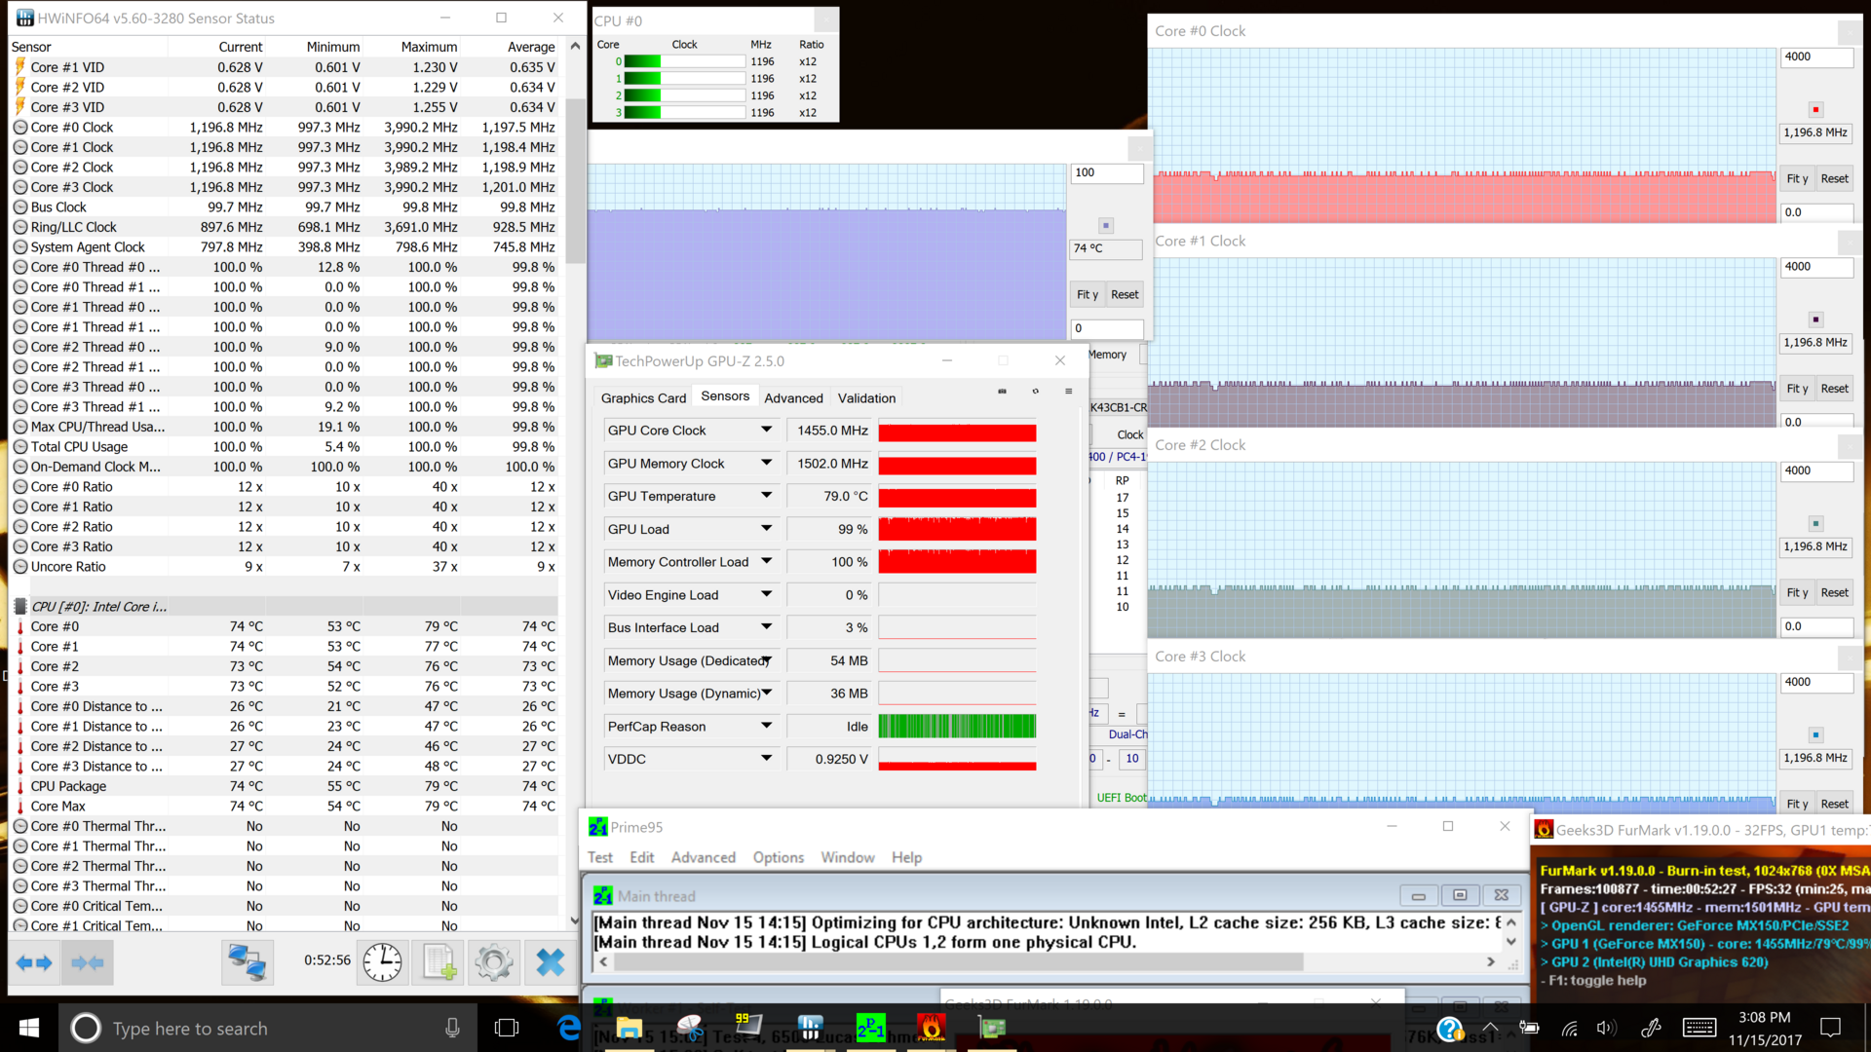Switch to Prime95 via its taskbar icon
Image resolution: width=1871 pixels, height=1052 pixels.
pos(870,1028)
